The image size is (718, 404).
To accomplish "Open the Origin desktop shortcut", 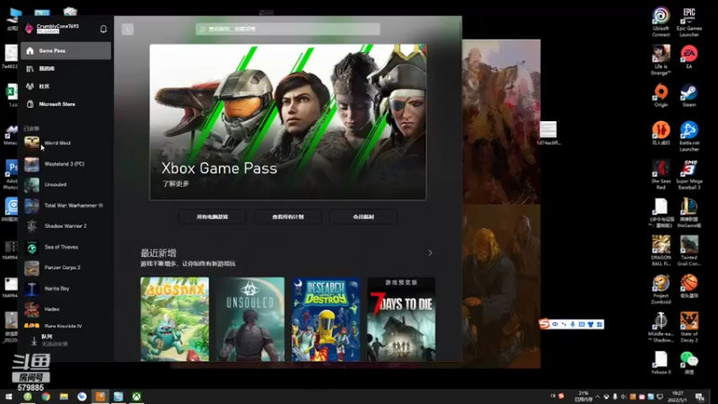I will [x=661, y=95].
